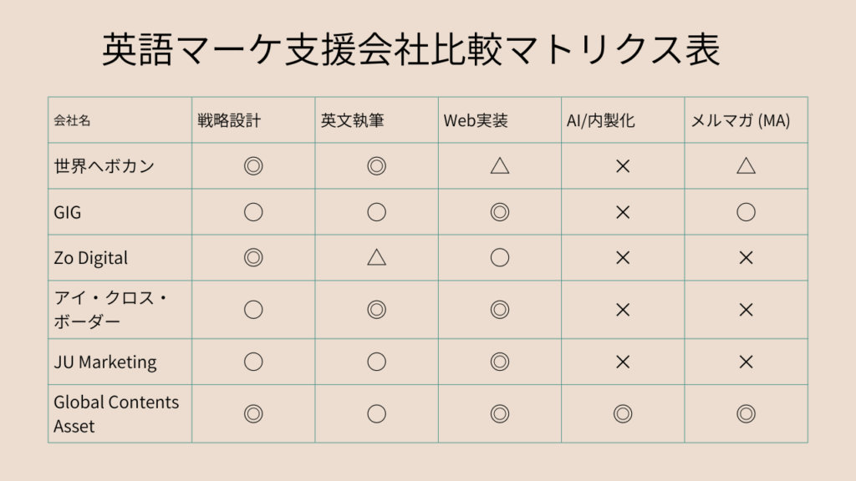This screenshot has width=856, height=481.
Task: Click the triangle in 世界へボカン メルマガ cell
Action: click(746, 165)
